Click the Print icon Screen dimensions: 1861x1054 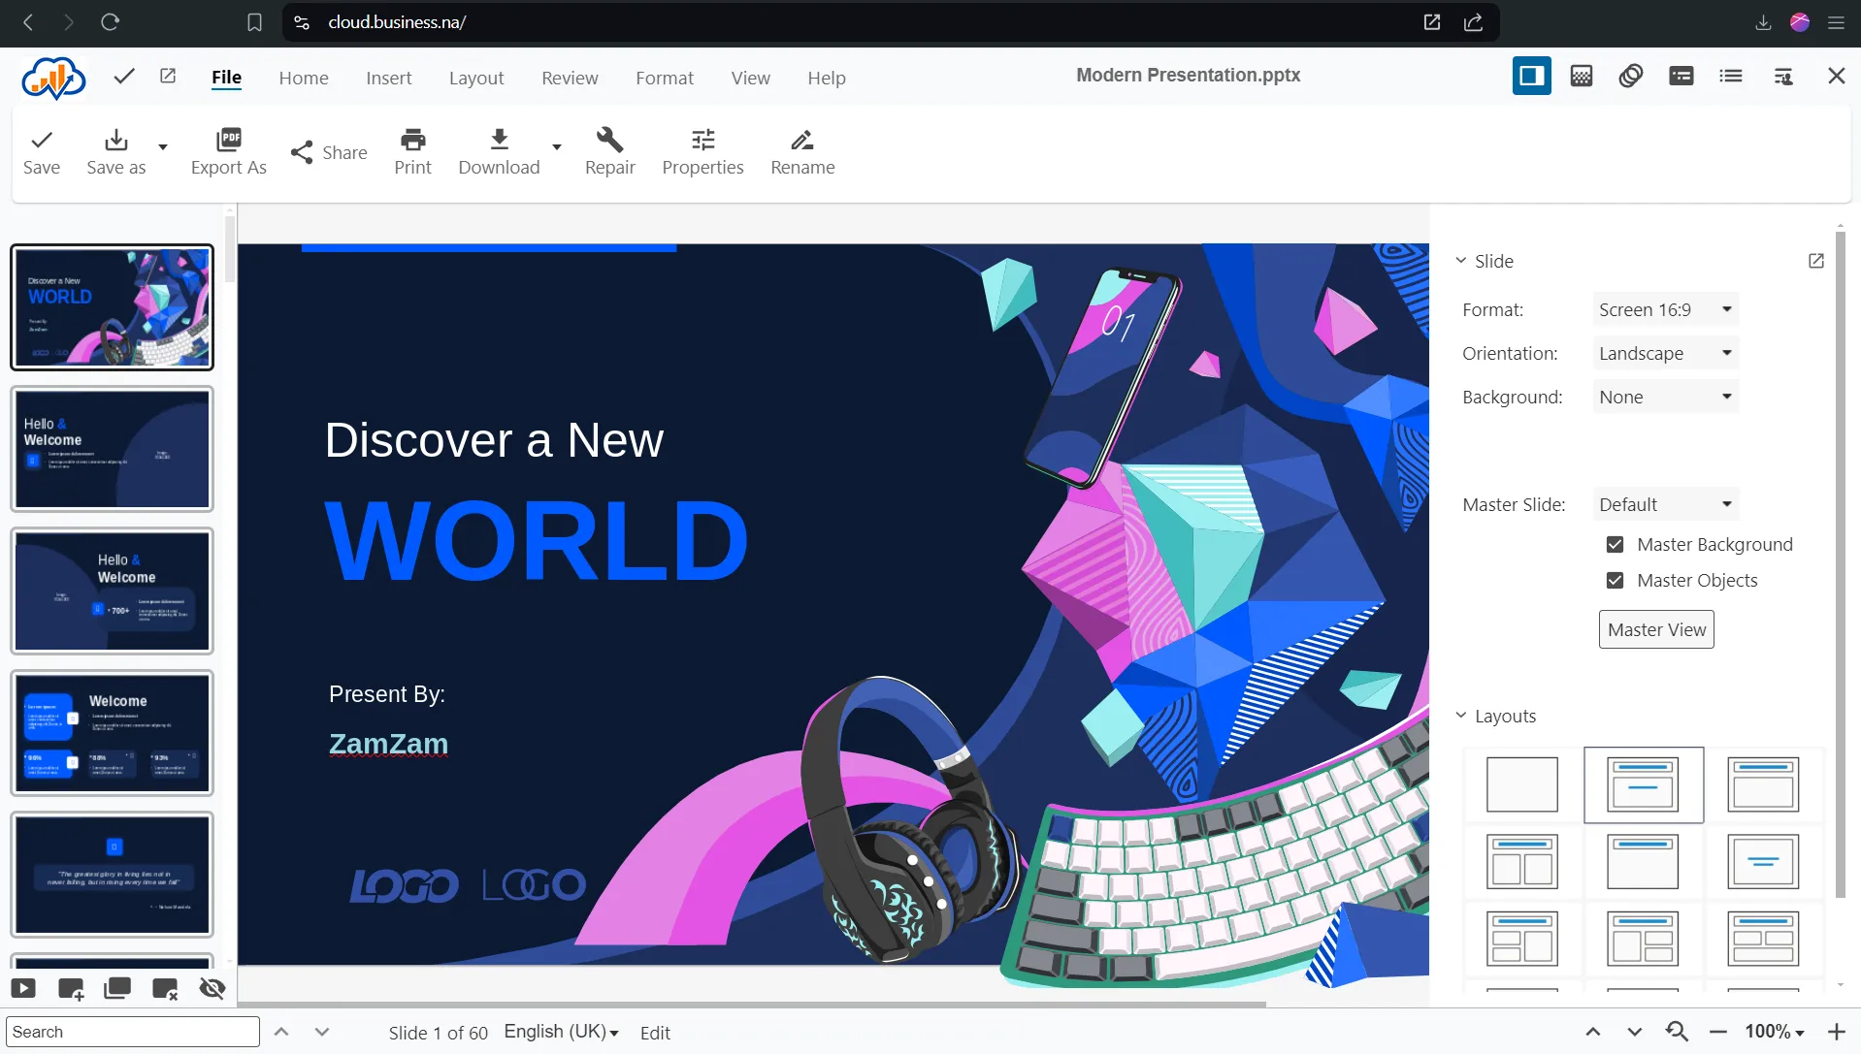[413, 140]
